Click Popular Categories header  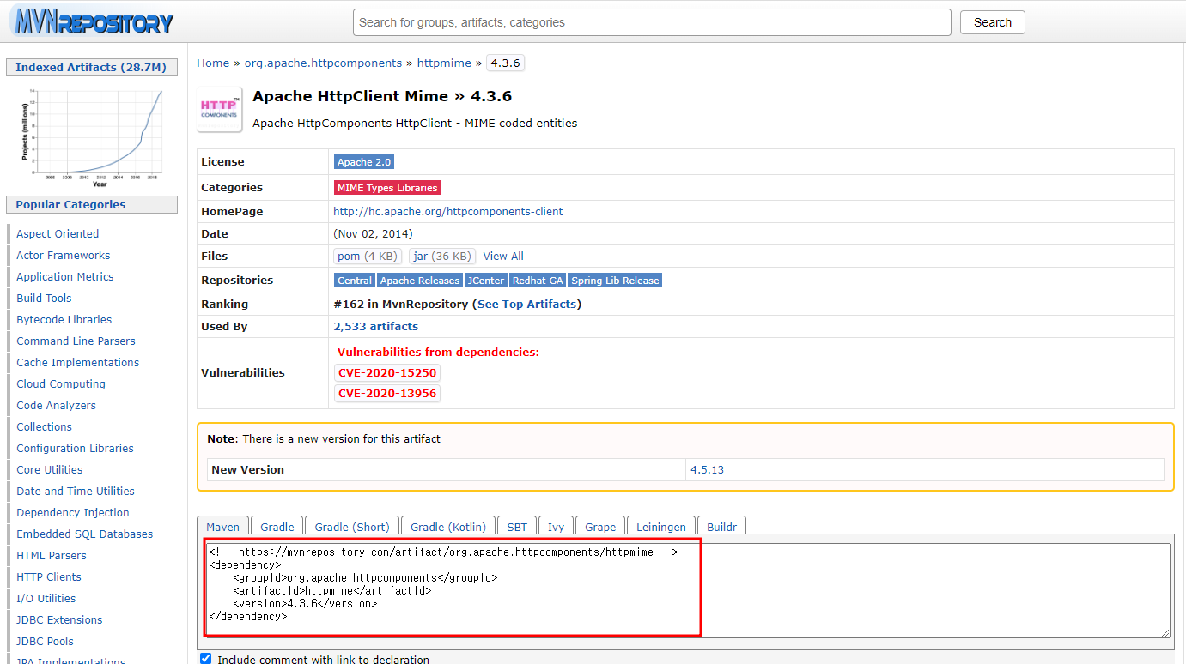coord(91,205)
